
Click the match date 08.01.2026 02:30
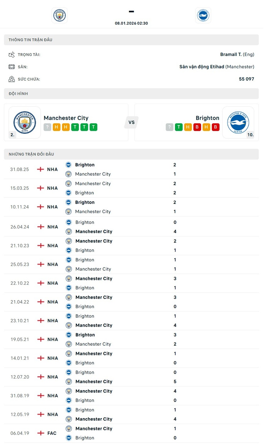click(132, 23)
